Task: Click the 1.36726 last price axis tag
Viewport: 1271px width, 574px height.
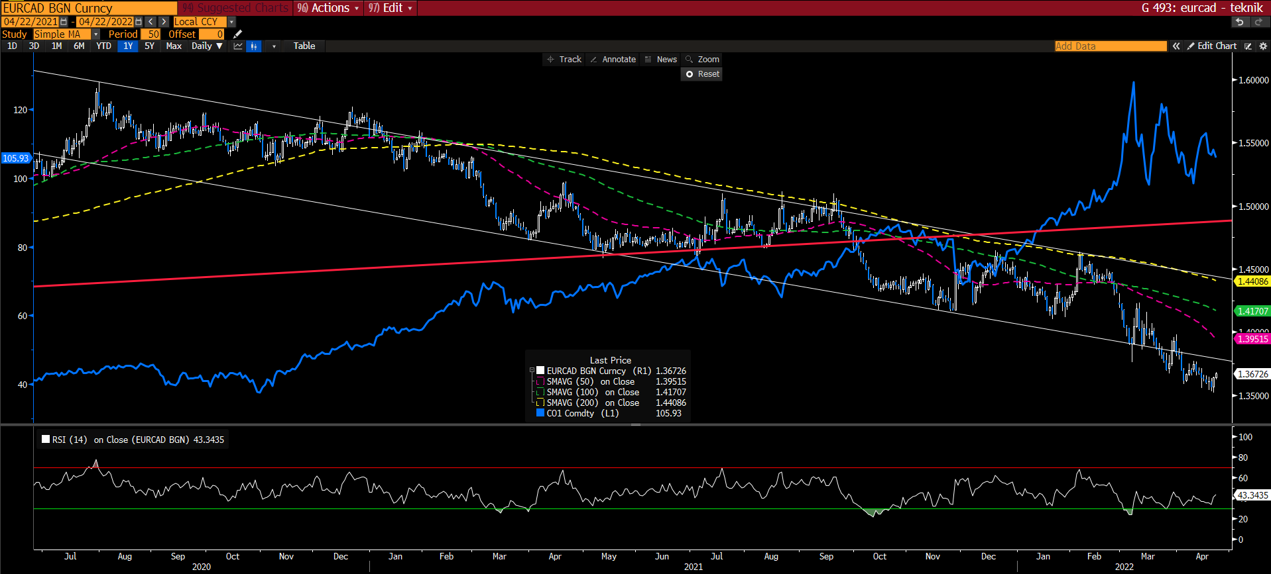Action: [x=1252, y=374]
